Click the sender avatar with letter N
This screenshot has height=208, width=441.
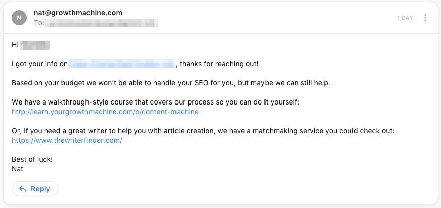(x=19, y=18)
